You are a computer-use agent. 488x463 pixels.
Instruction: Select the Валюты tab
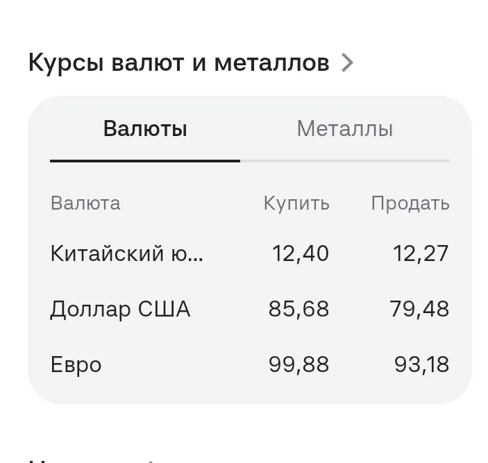pos(145,128)
